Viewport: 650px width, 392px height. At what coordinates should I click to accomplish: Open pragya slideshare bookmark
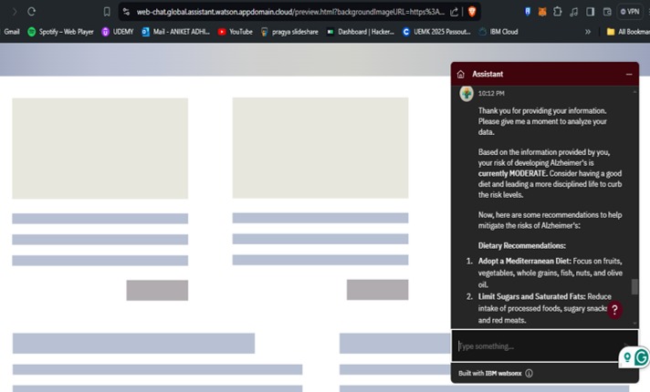pos(289,32)
